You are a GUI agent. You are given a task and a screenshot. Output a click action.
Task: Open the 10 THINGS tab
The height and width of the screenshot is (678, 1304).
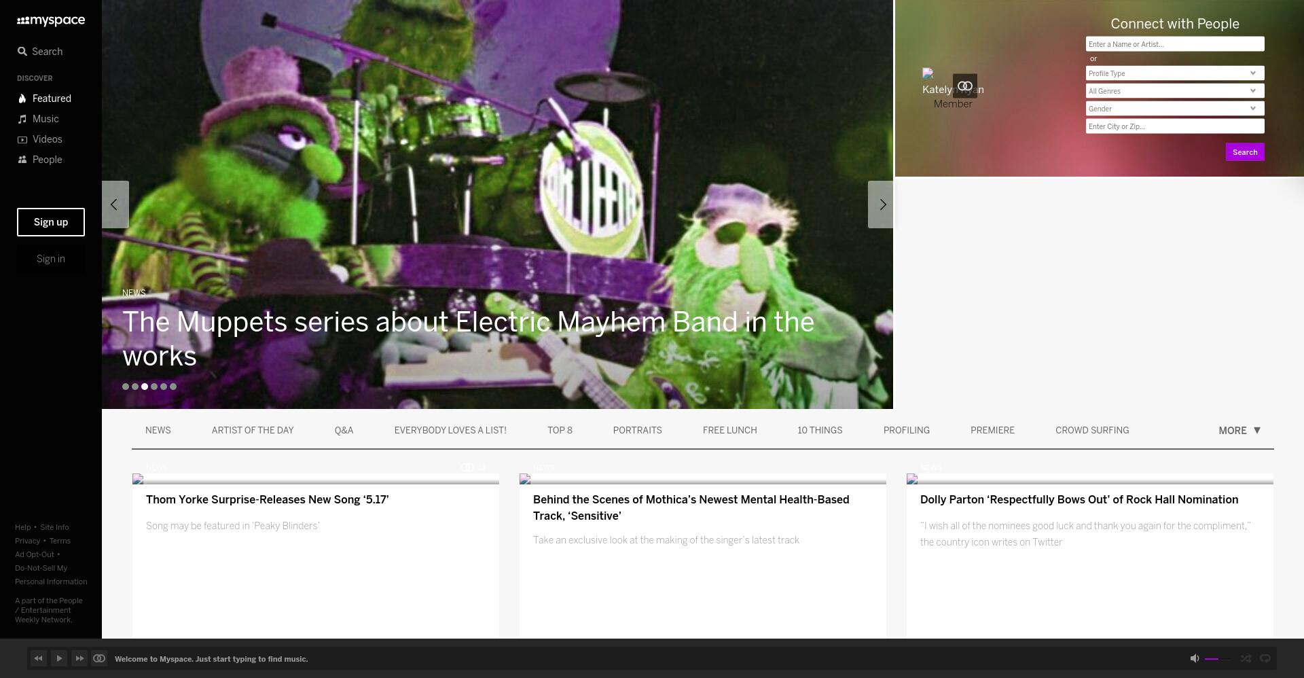click(x=820, y=431)
